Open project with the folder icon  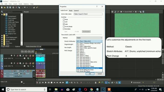5,7
